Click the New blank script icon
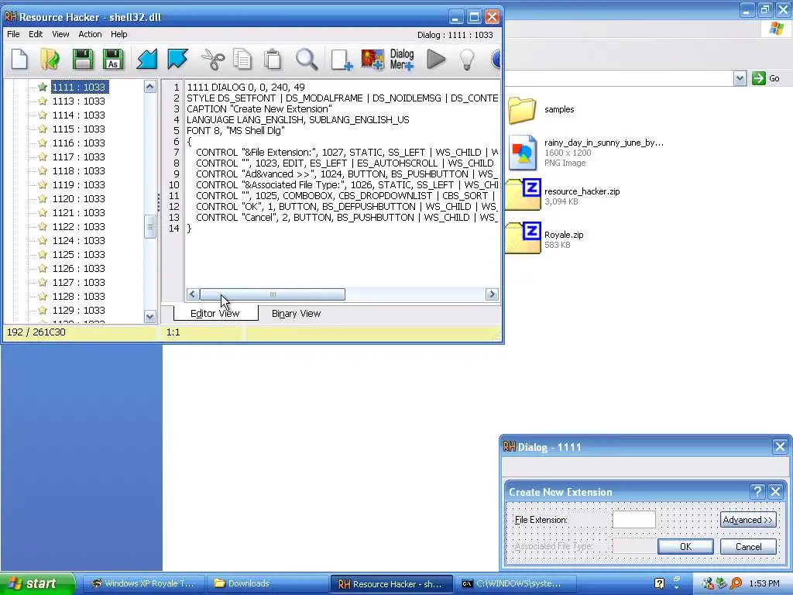Viewport: 793px width, 595px height. click(19, 59)
